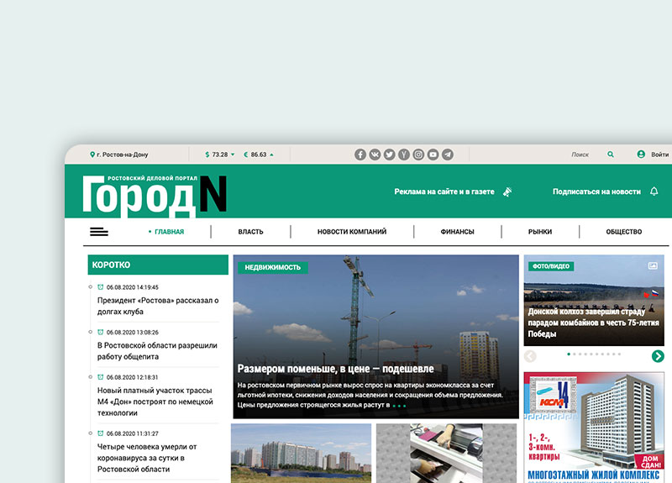Open news Новый платный участок трассы М4 «Дон»
The height and width of the screenshot is (483, 672).
155,402
